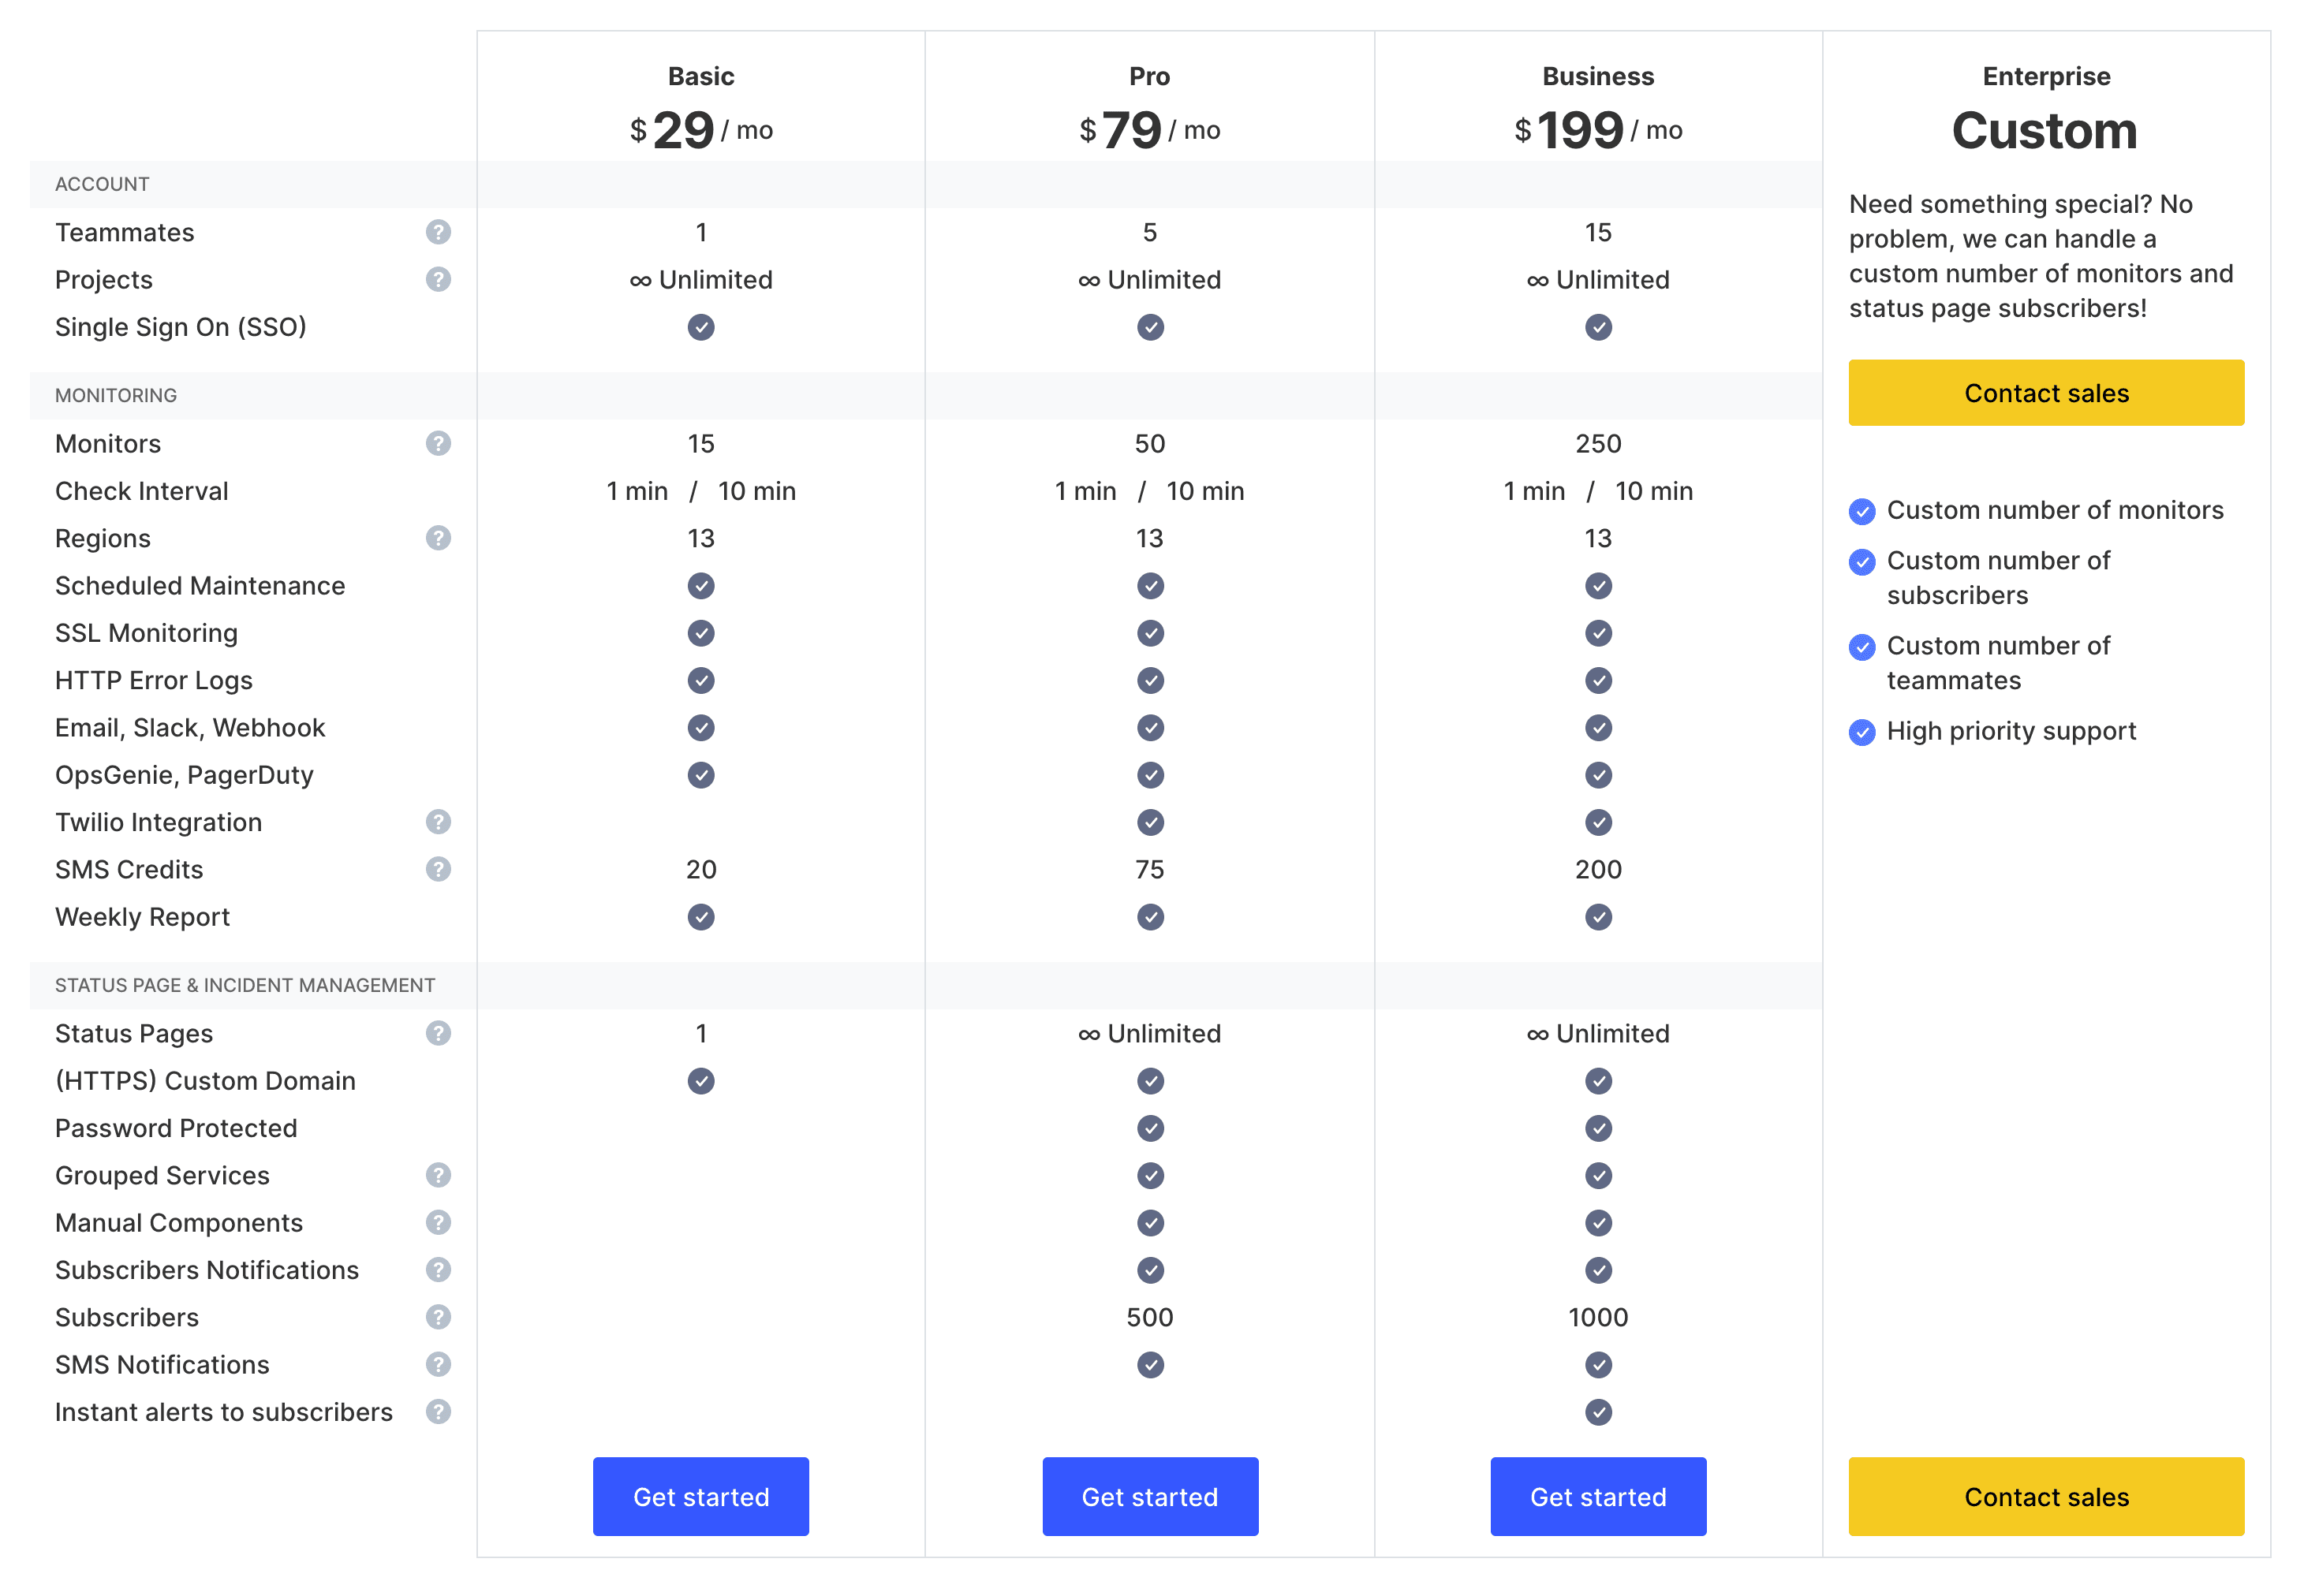Click Twilio Integration help icon
The height and width of the screenshot is (1596, 2319).
[x=438, y=822]
